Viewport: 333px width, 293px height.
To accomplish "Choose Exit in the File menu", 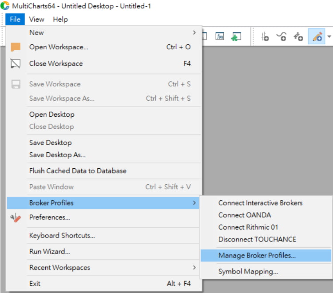I will pyautogui.click(x=104, y=284).
